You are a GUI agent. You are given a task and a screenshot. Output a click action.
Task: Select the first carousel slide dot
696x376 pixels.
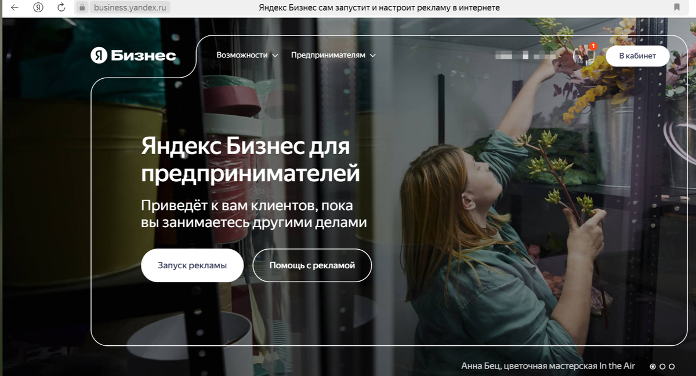coord(652,366)
